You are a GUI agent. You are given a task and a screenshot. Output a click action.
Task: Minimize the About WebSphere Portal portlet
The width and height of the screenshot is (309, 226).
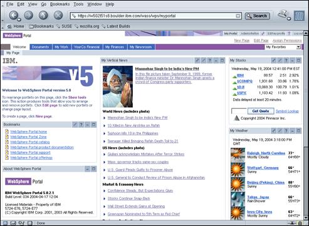pos(88,169)
